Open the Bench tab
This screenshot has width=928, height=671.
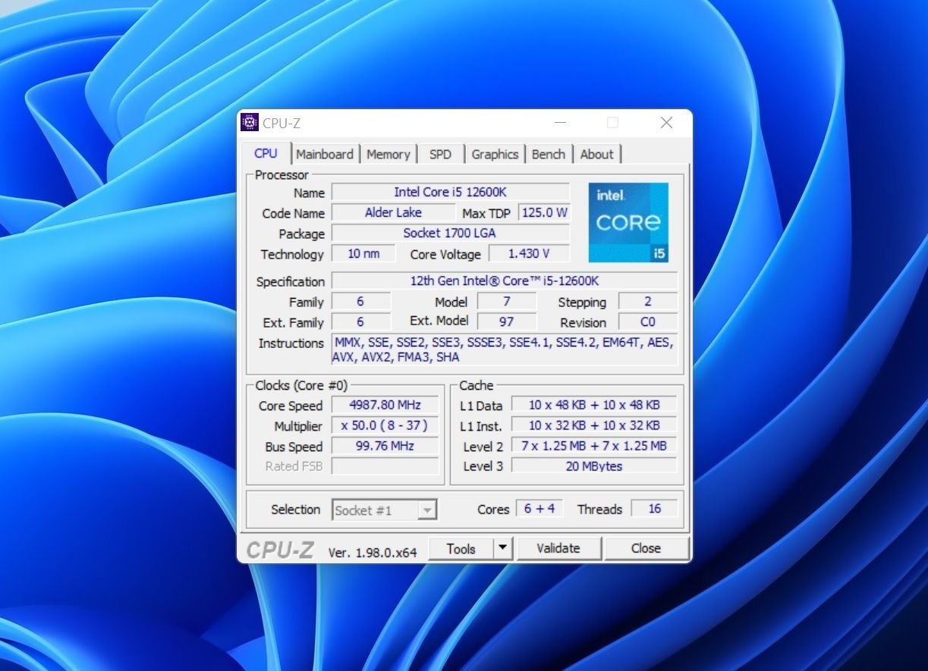click(x=548, y=154)
